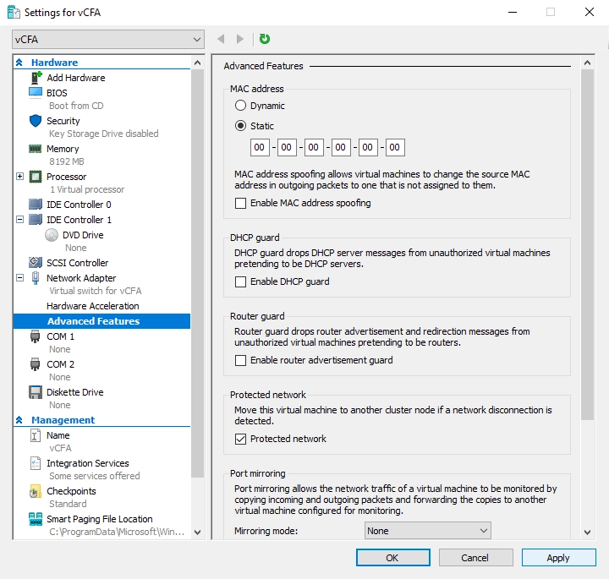Collapse the Network Adapter node
This screenshot has height=579, width=609.
(x=19, y=278)
